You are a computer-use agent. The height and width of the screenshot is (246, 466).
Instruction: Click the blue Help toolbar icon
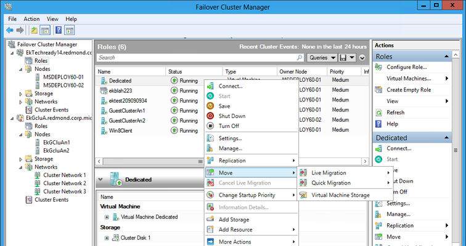59,30
